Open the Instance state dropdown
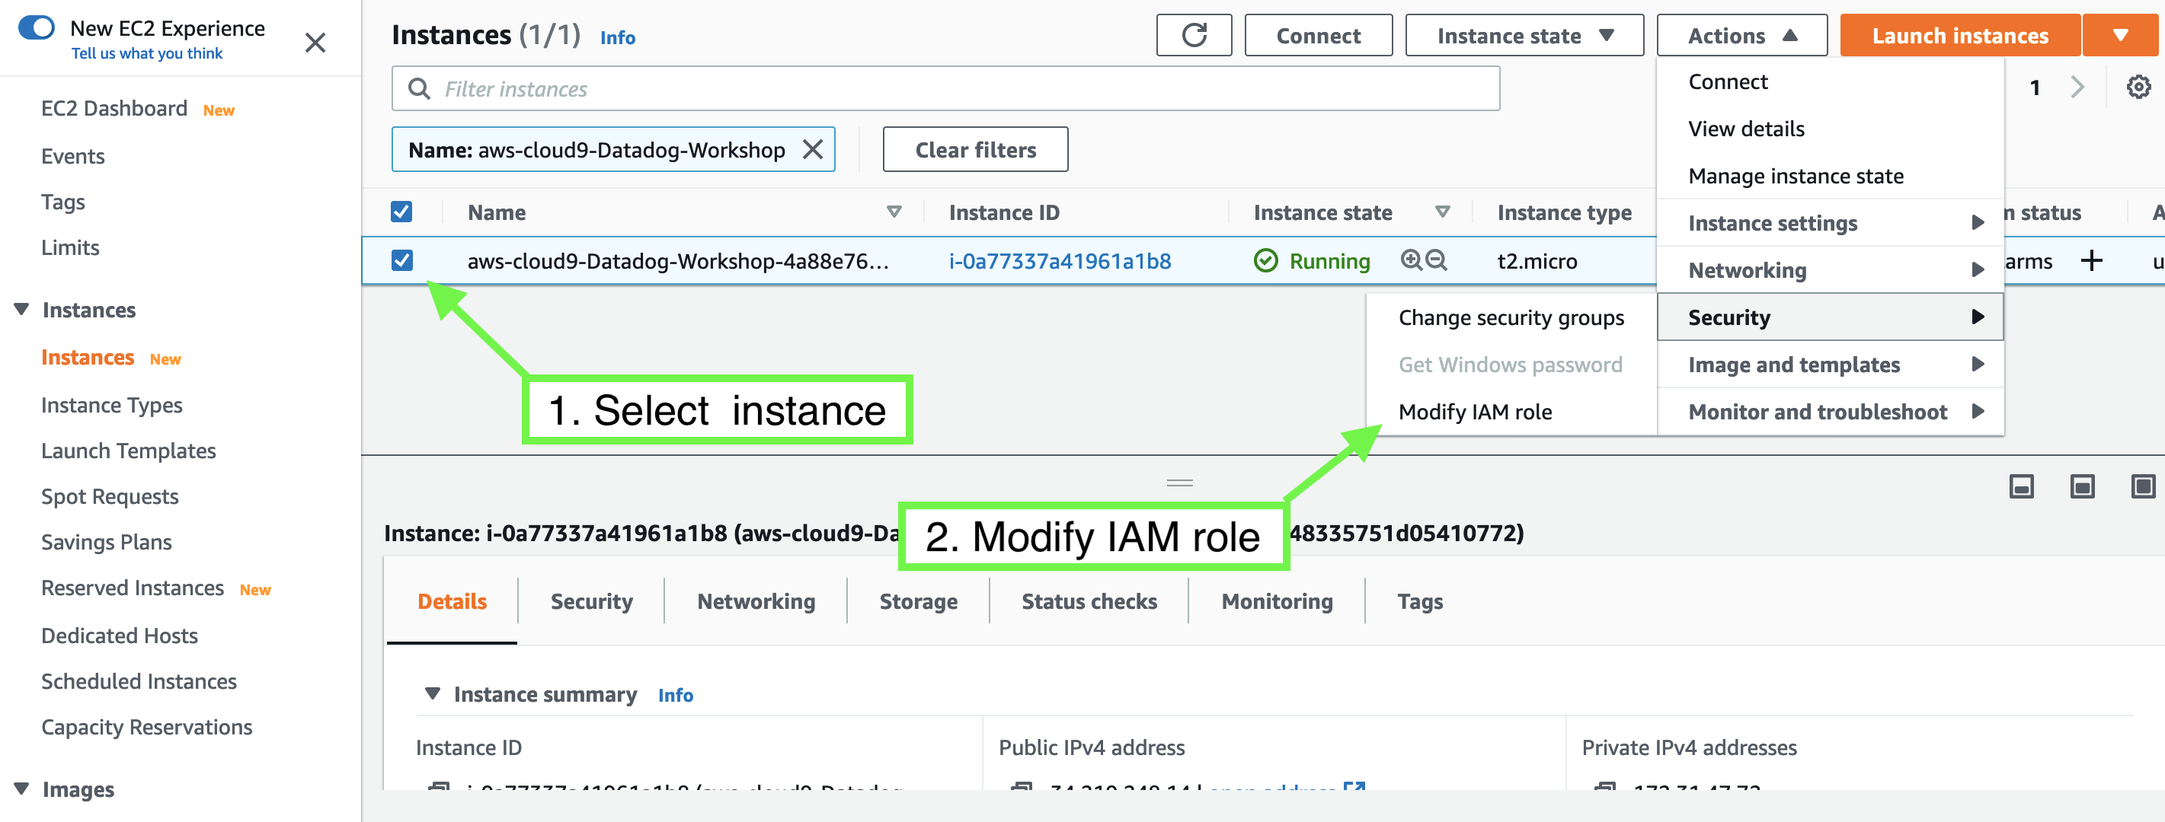The width and height of the screenshot is (2165, 822). coord(1524,35)
